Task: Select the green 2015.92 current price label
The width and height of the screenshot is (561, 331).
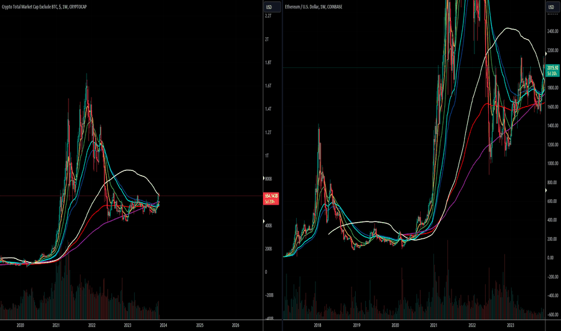Action: tap(553, 70)
